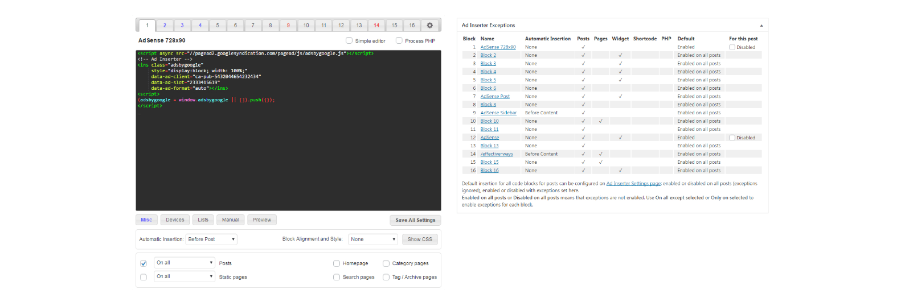The height and width of the screenshot is (306, 901).
Task: Select block tab 1
Action: tap(147, 26)
